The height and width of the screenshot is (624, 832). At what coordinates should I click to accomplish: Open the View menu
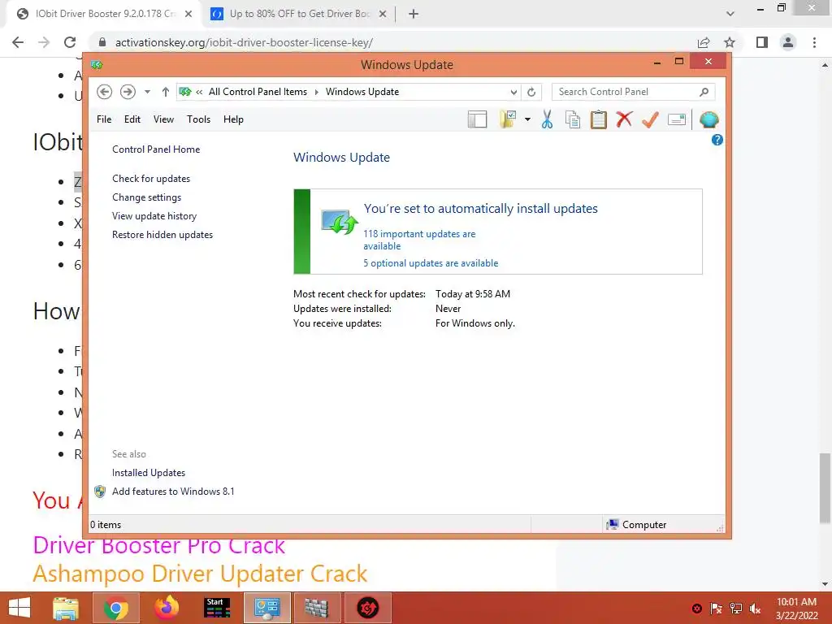(x=163, y=119)
